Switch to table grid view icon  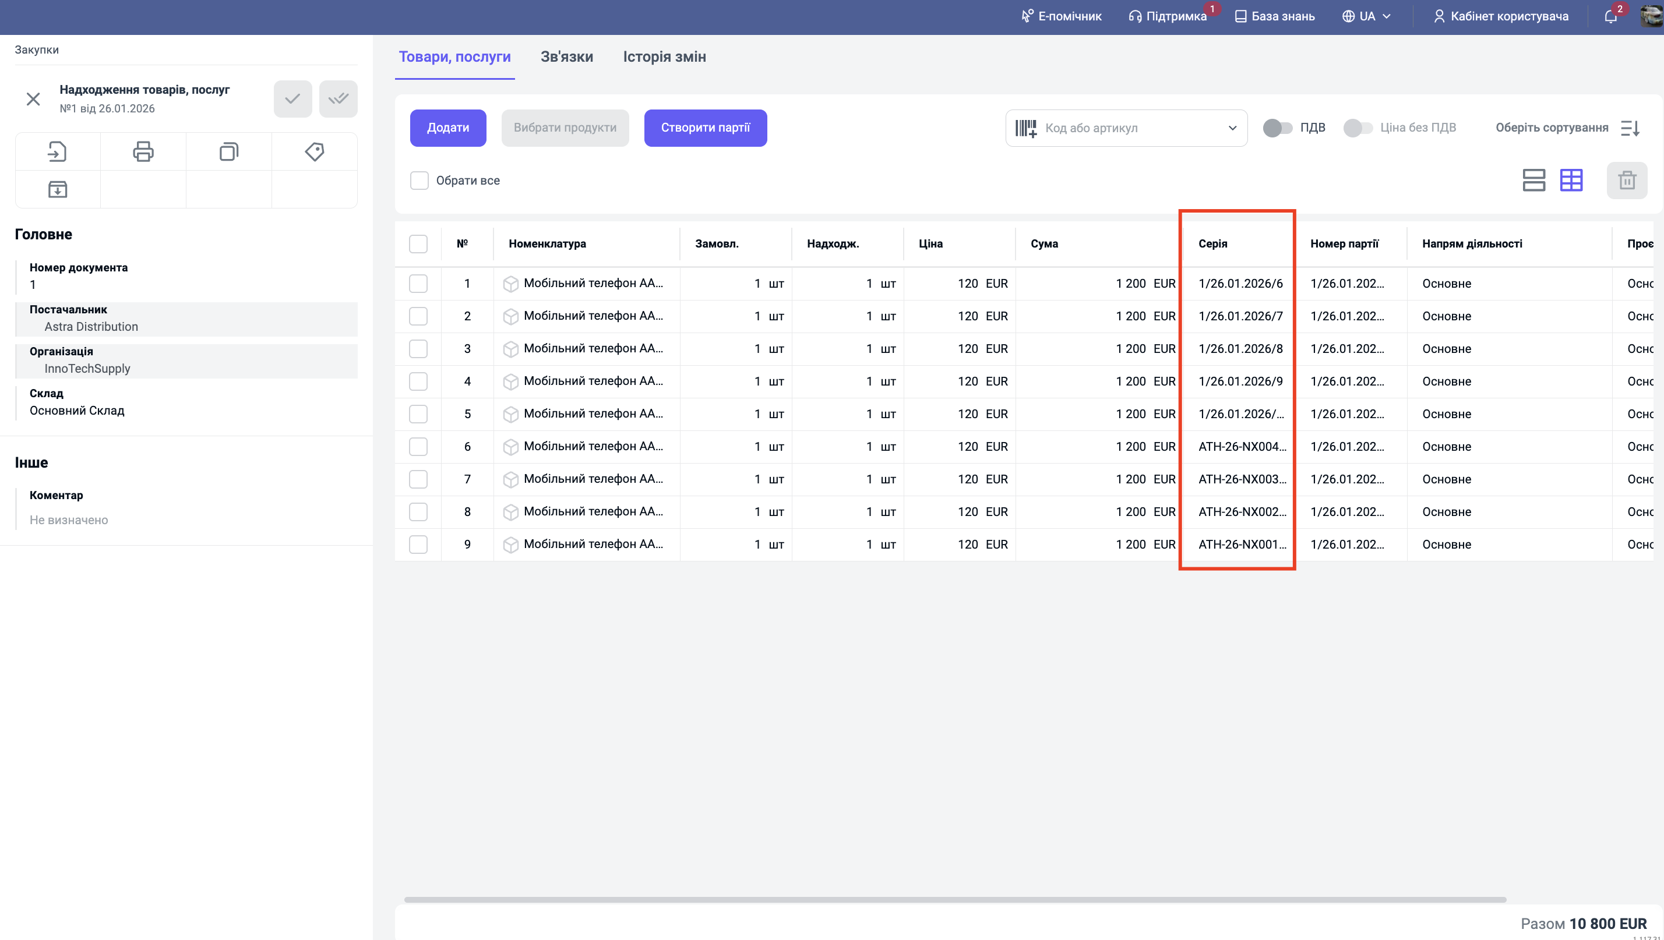click(x=1571, y=180)
